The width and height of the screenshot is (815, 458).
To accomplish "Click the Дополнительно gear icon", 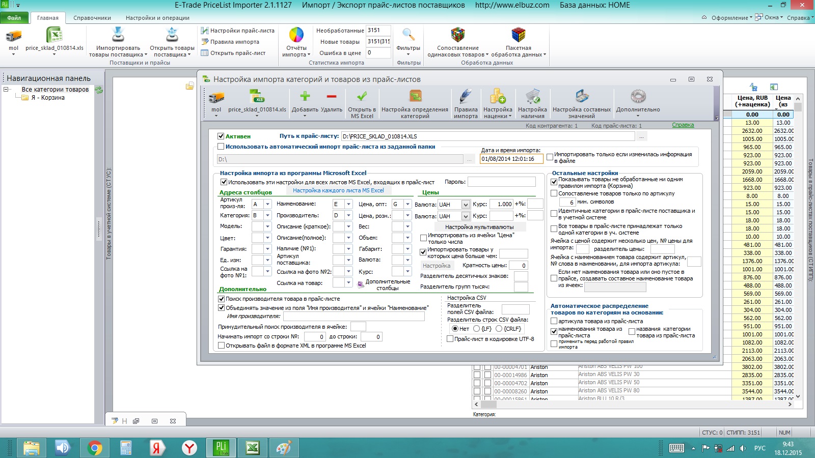I will [638, 96].
